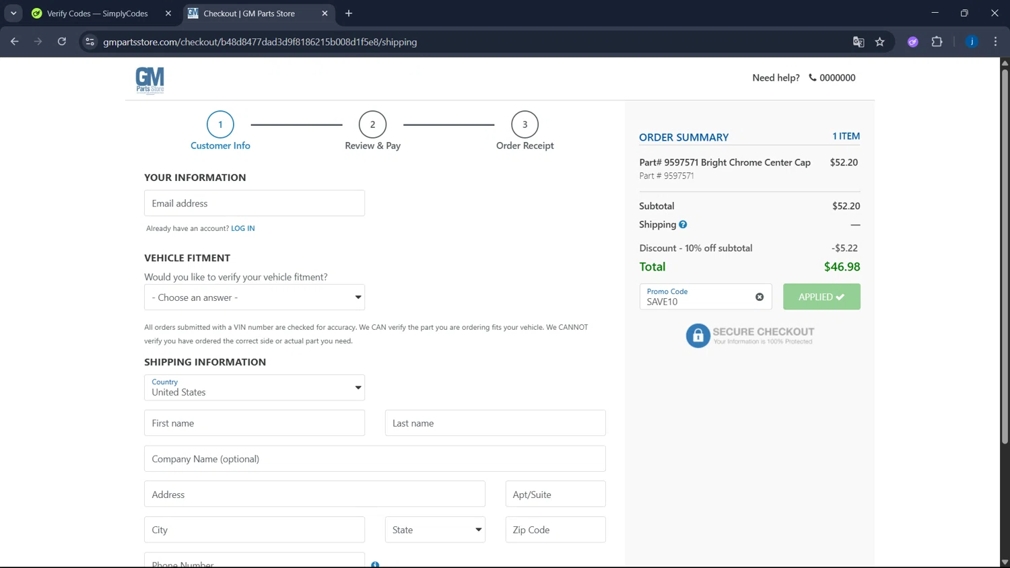Image resolution: width=1010 pixels, height=568 pixels.
Task: Open a new browser tab
Action: pyautogui.click(x=349, y=13)
